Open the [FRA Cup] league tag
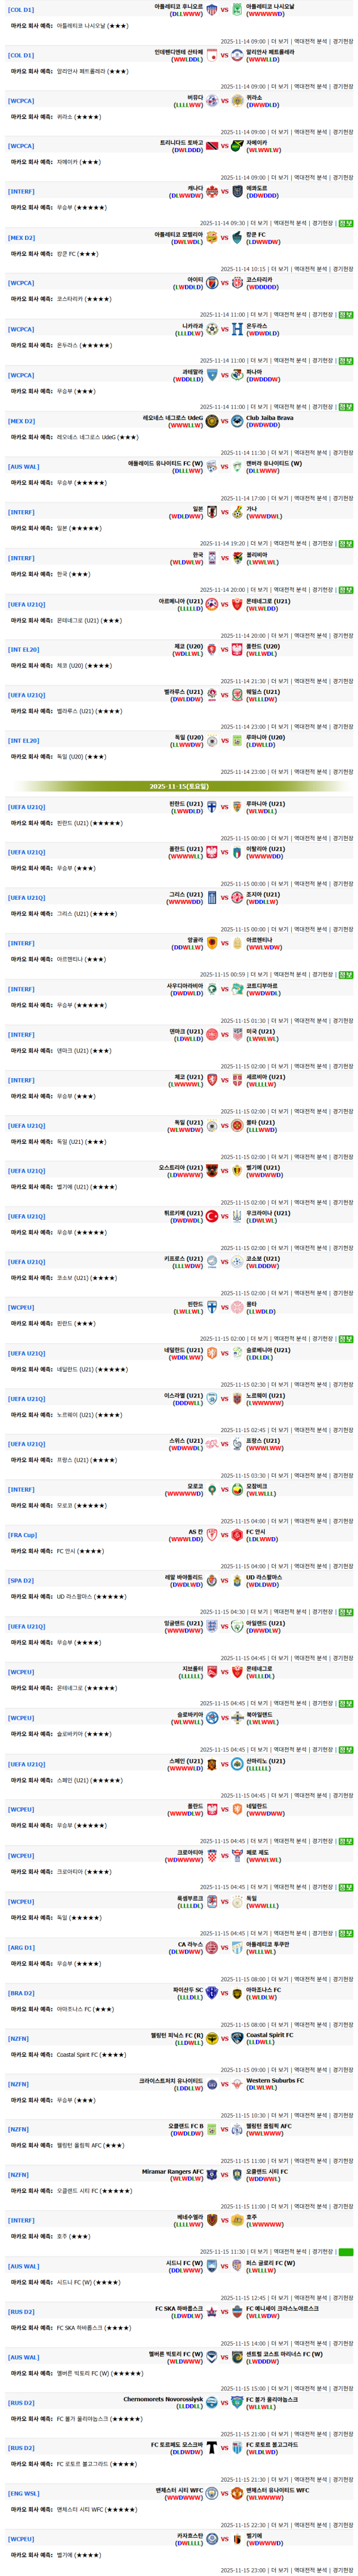 [x=22, y=1535]
